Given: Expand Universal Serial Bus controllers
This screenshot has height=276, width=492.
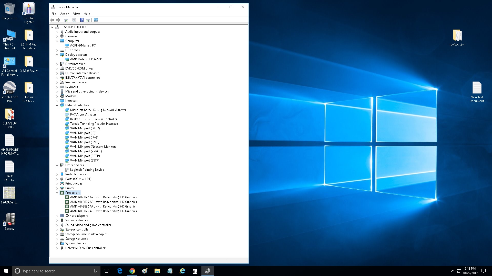Looking at the screenshot, I should (x=57, y=248).
